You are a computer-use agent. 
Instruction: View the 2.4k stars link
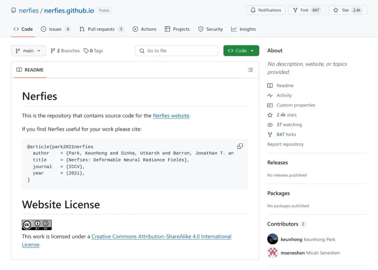tap(282, 115)
